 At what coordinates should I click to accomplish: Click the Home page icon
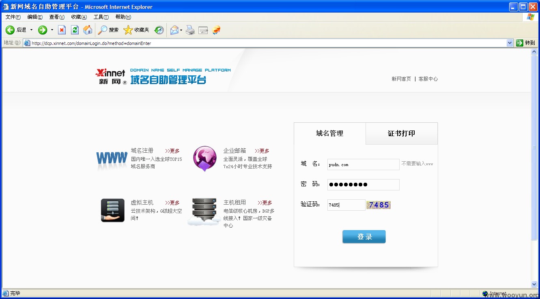(88, 30)
